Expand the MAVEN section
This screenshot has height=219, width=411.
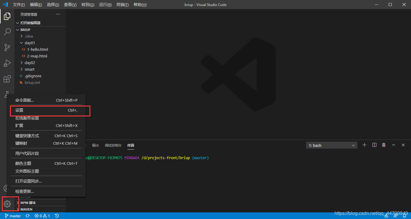40,209
